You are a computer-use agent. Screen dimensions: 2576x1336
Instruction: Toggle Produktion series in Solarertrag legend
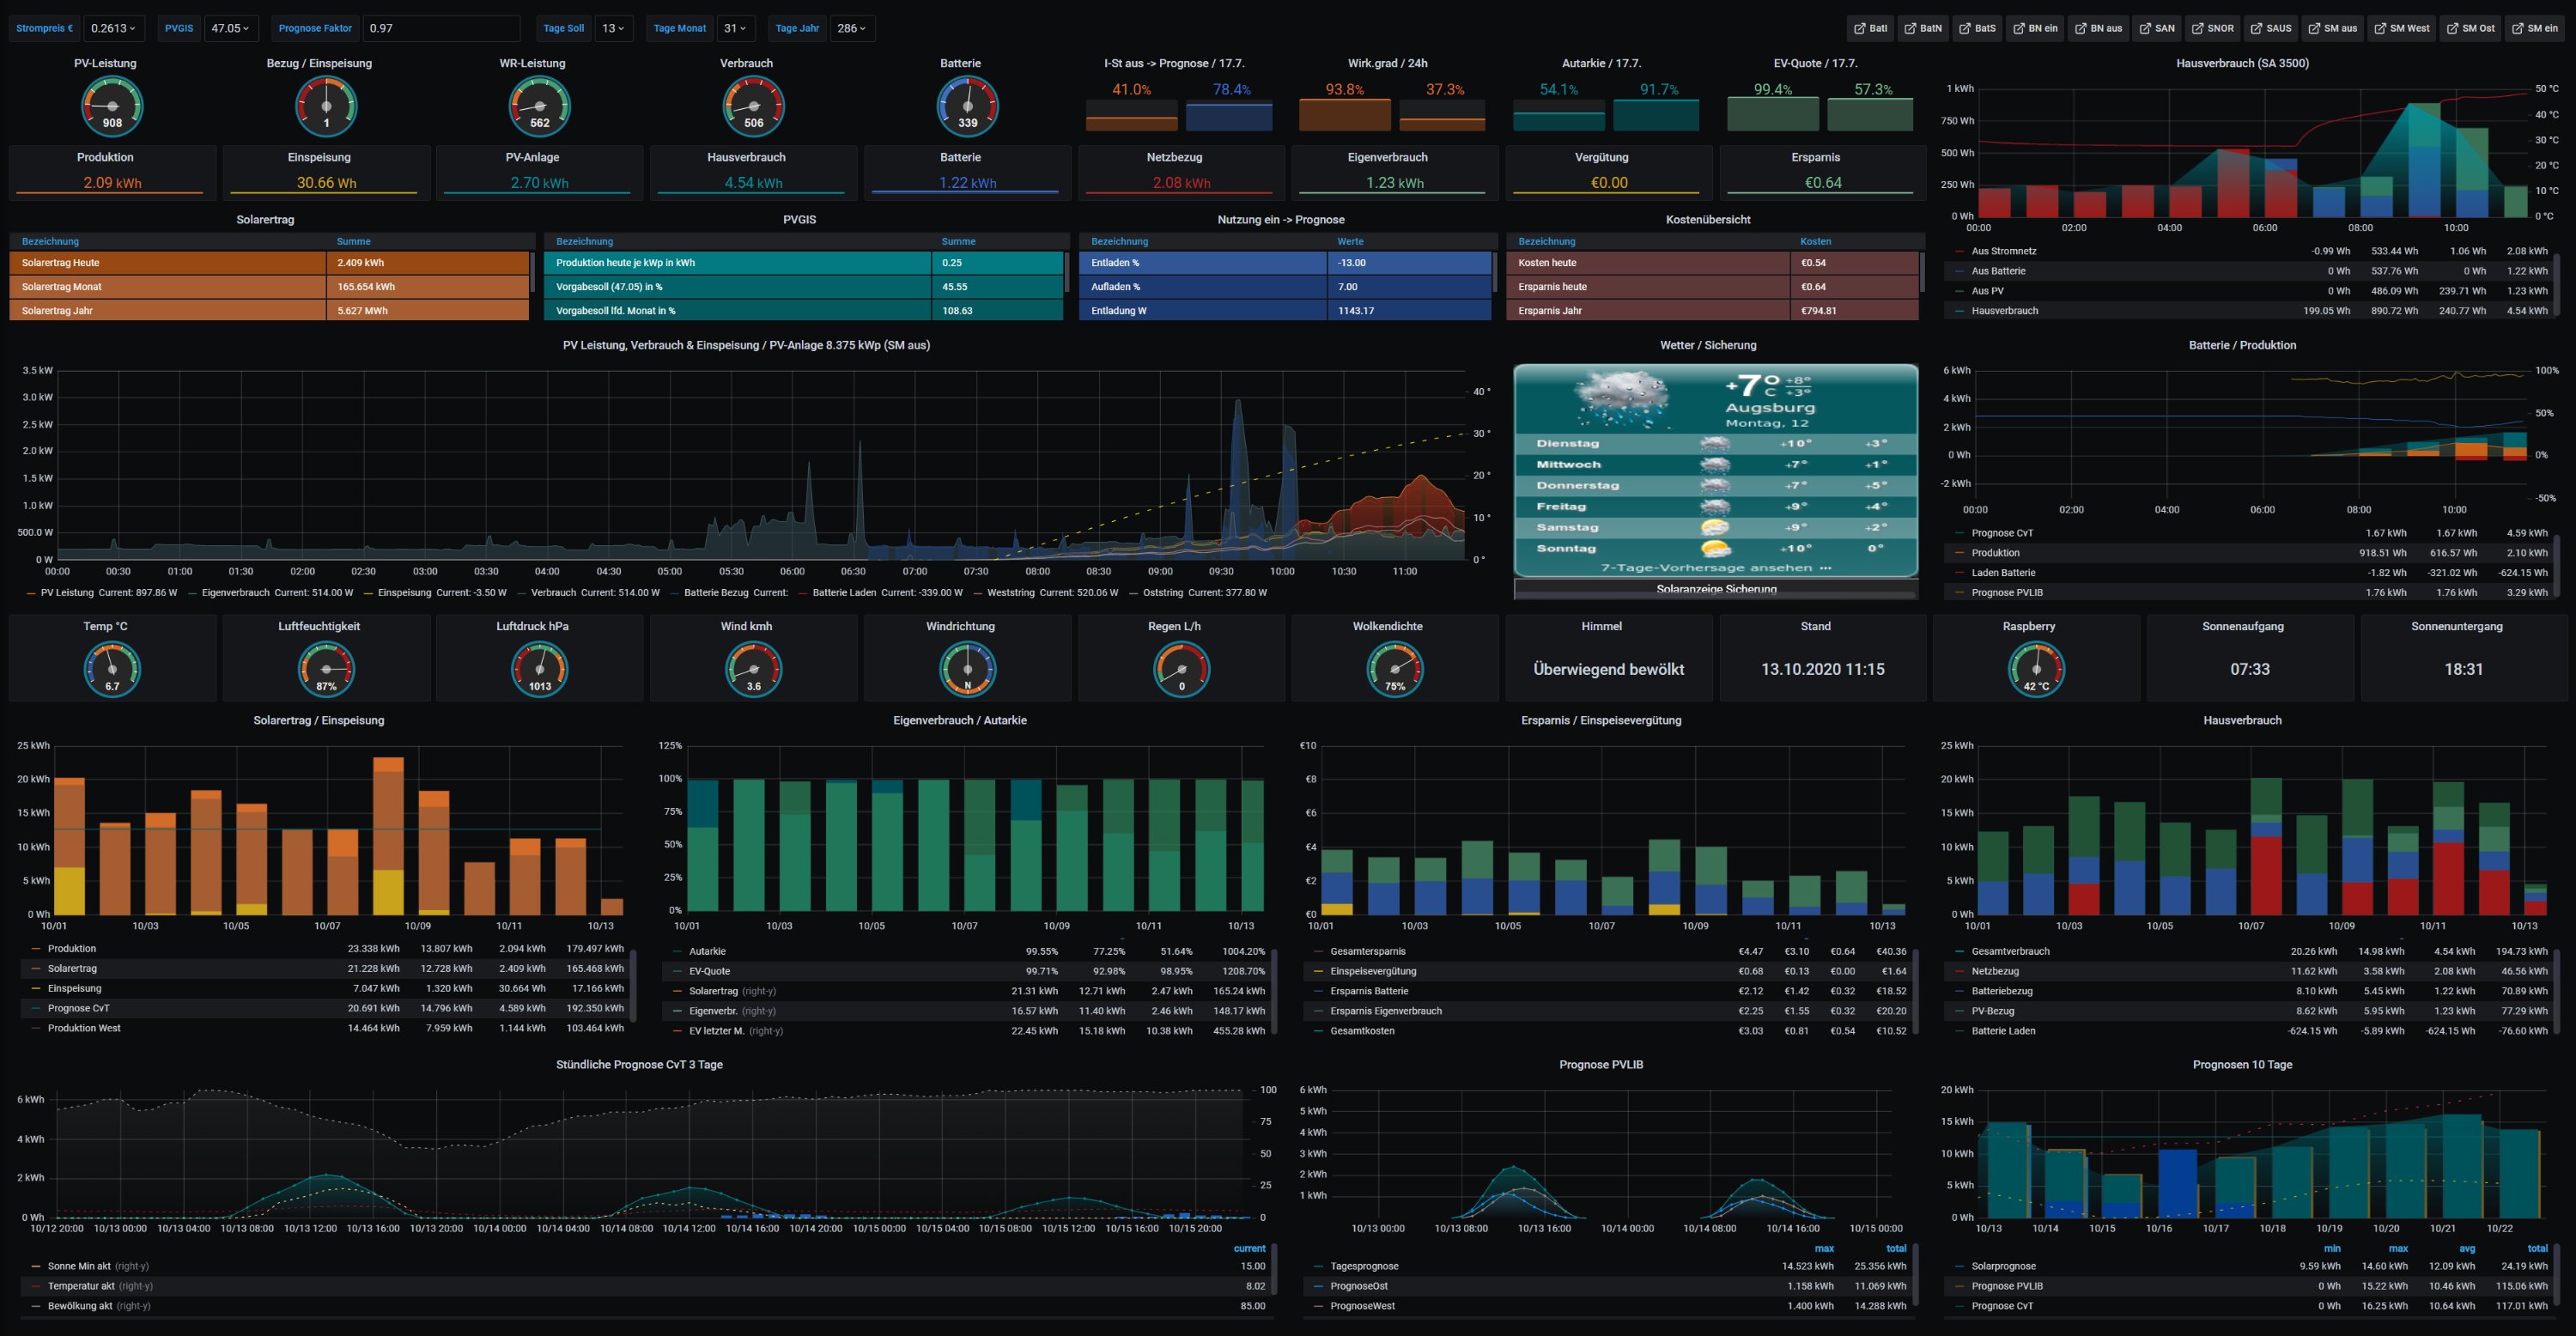tap(72, 948)
